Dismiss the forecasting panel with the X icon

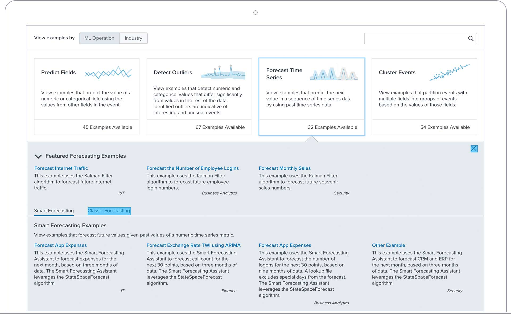click(474, 149)
